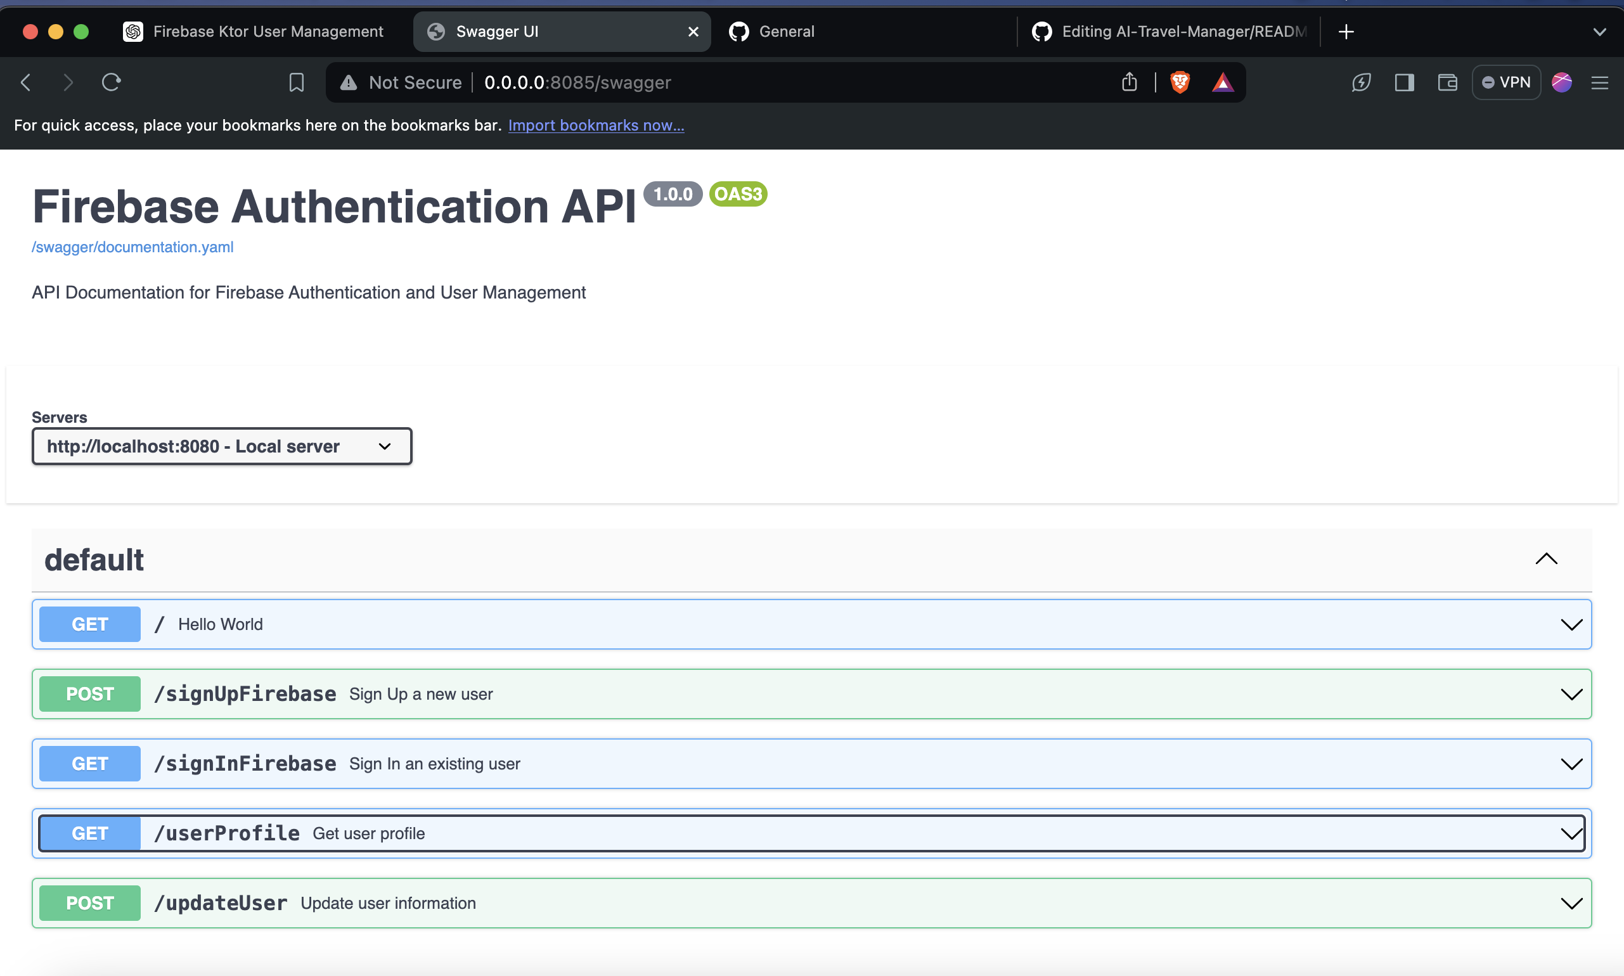Click the Brave Shields lion icon
The image size is (1624, 976).
pyautogui.click(x=1180, y=82)
